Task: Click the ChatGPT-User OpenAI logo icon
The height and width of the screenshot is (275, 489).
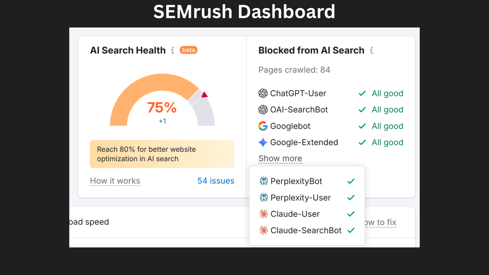Action: pos(263,94)
